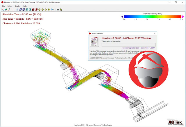The image size is (186, 127).
Task: Select the magnifier zoom tool
Action: pyautogui.click(x=9, y=10)
